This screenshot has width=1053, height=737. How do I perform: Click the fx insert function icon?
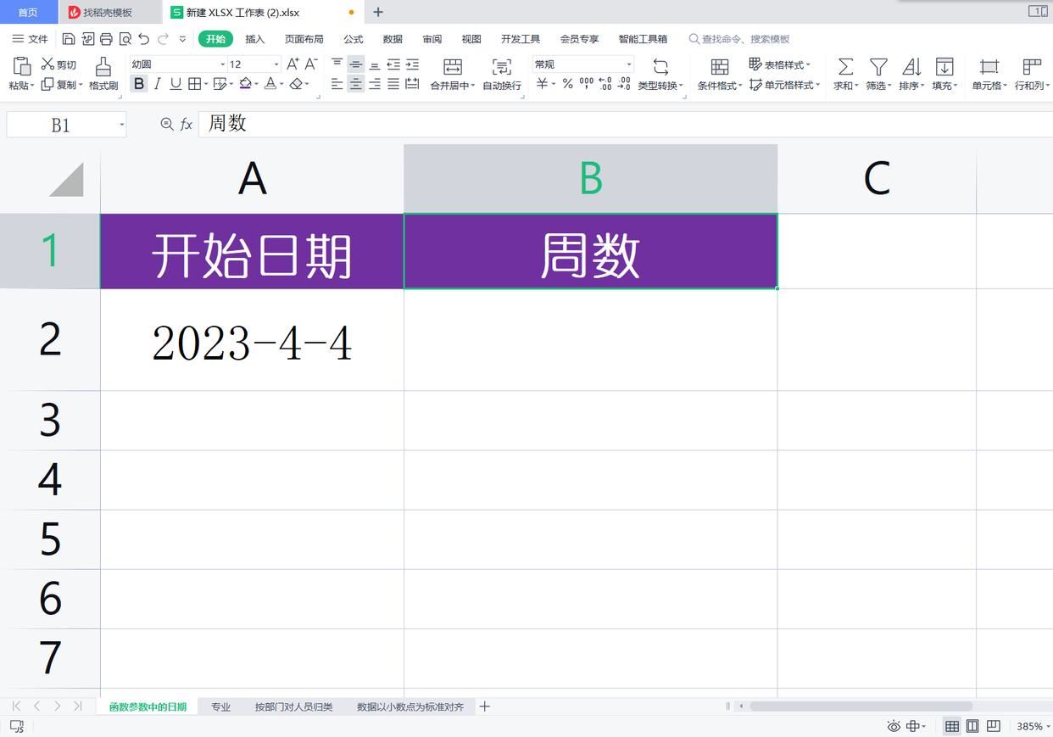[187, 125]
